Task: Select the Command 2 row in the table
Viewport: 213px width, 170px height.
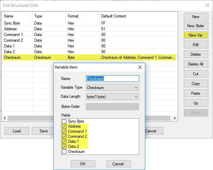Action: 90,40
